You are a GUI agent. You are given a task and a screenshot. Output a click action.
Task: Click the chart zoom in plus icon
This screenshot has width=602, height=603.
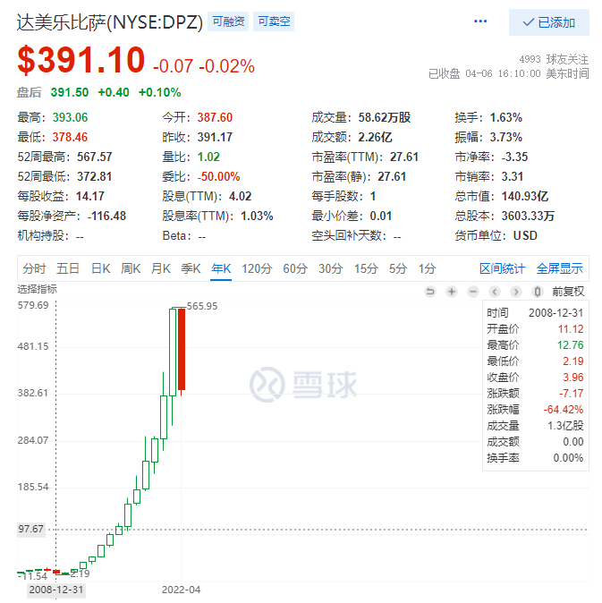pos(452,292)
